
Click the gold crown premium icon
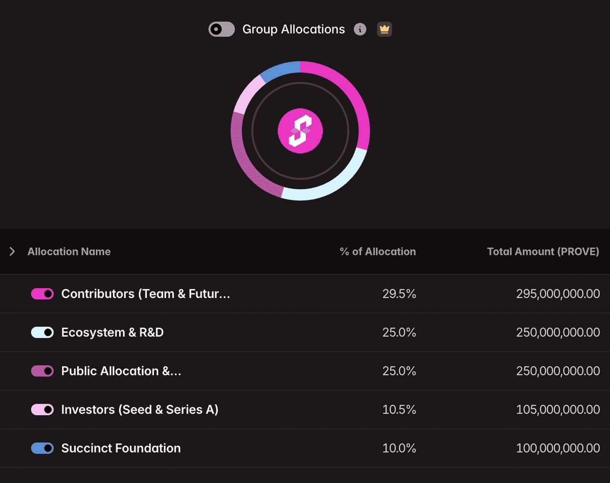click(385, 29)
